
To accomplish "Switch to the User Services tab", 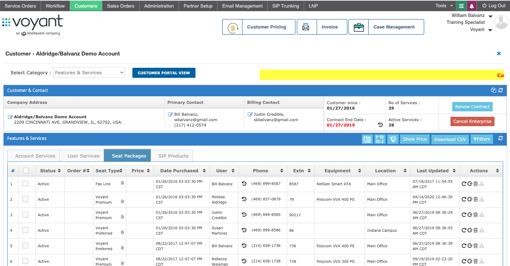I will point(83,156).
